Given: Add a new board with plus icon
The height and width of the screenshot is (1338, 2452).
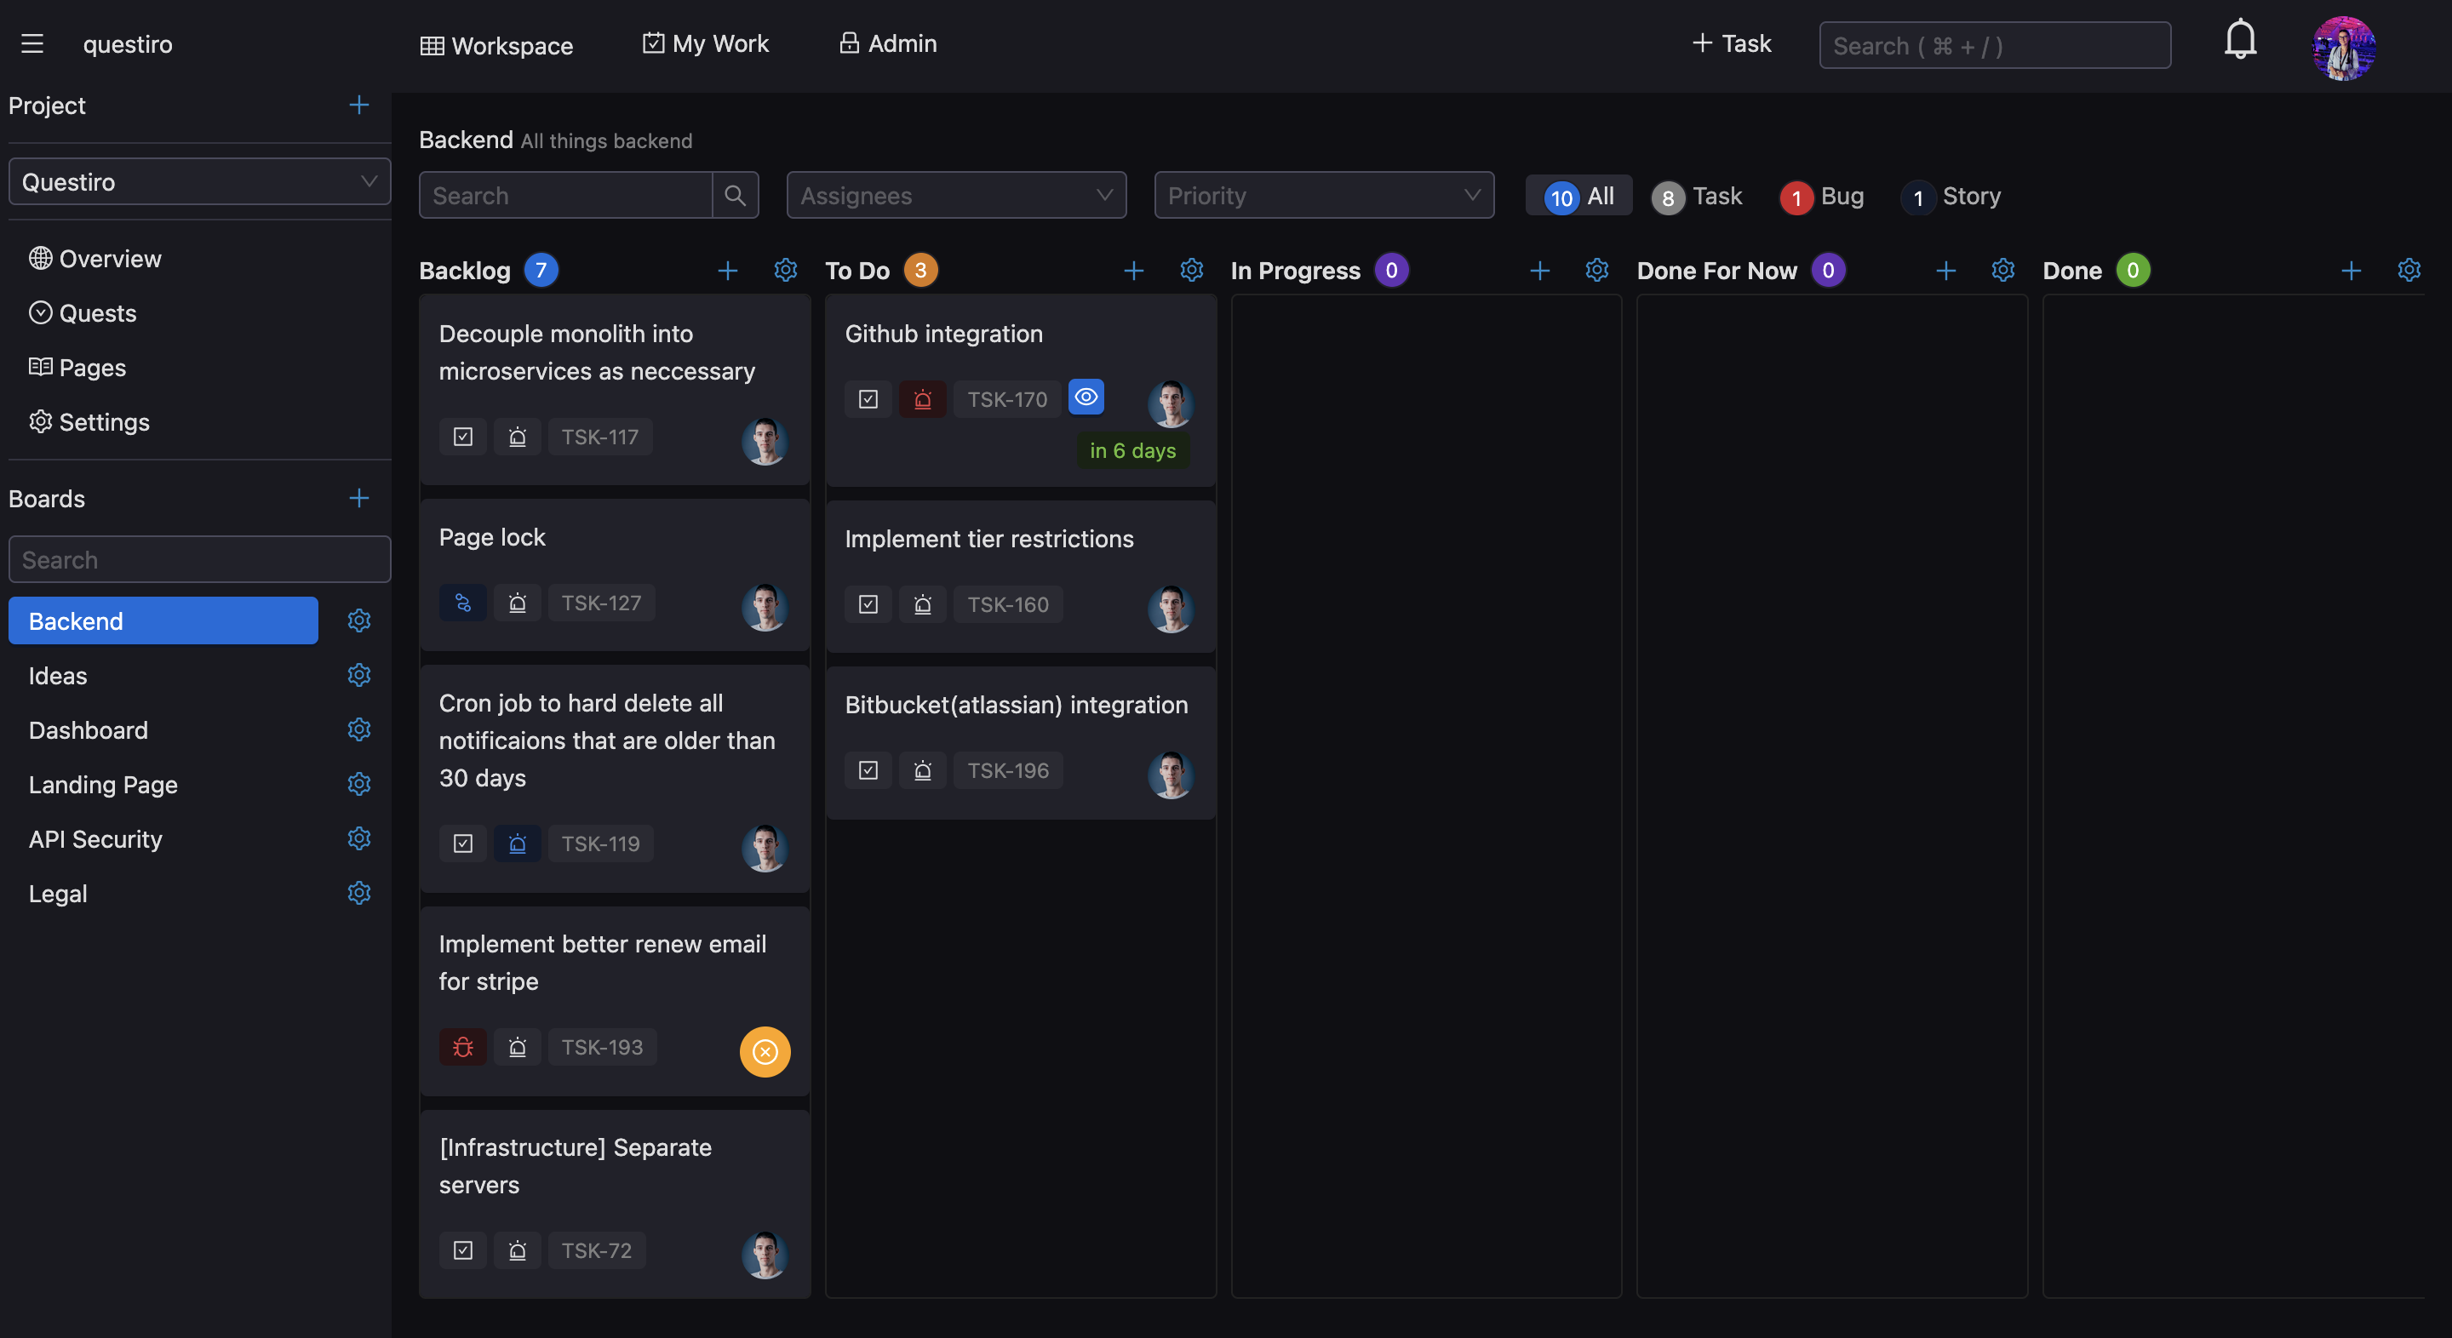Looking at the screenshot, I should tap(358, 499).
